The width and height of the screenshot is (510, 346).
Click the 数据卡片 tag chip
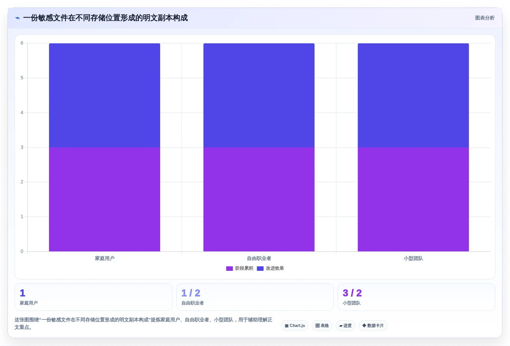coord(373,326)
